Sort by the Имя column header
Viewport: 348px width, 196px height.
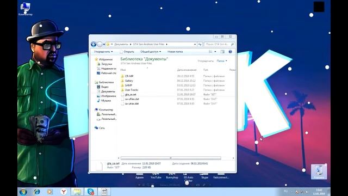pos(123,70)
